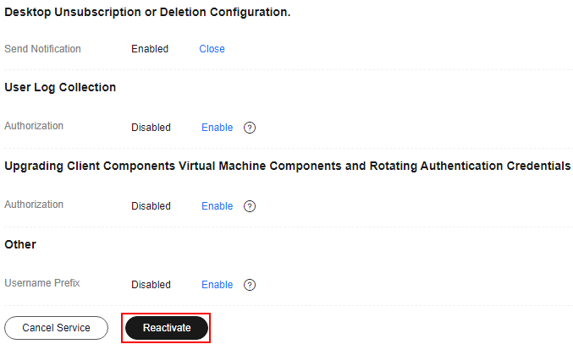Viewport: 573px width, 355px height.
Task: Click the Other section heading
Action: [x=20, y=244]
